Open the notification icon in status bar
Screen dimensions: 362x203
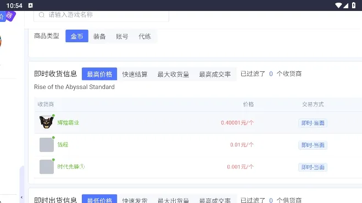(30, 5)
